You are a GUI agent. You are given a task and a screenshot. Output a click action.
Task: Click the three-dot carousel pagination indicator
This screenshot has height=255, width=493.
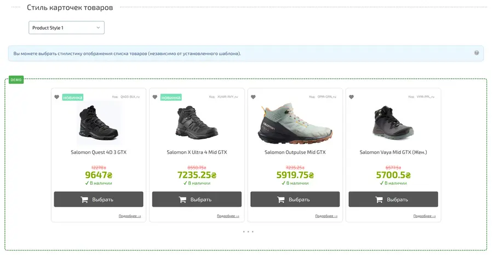tap(248, 232)
